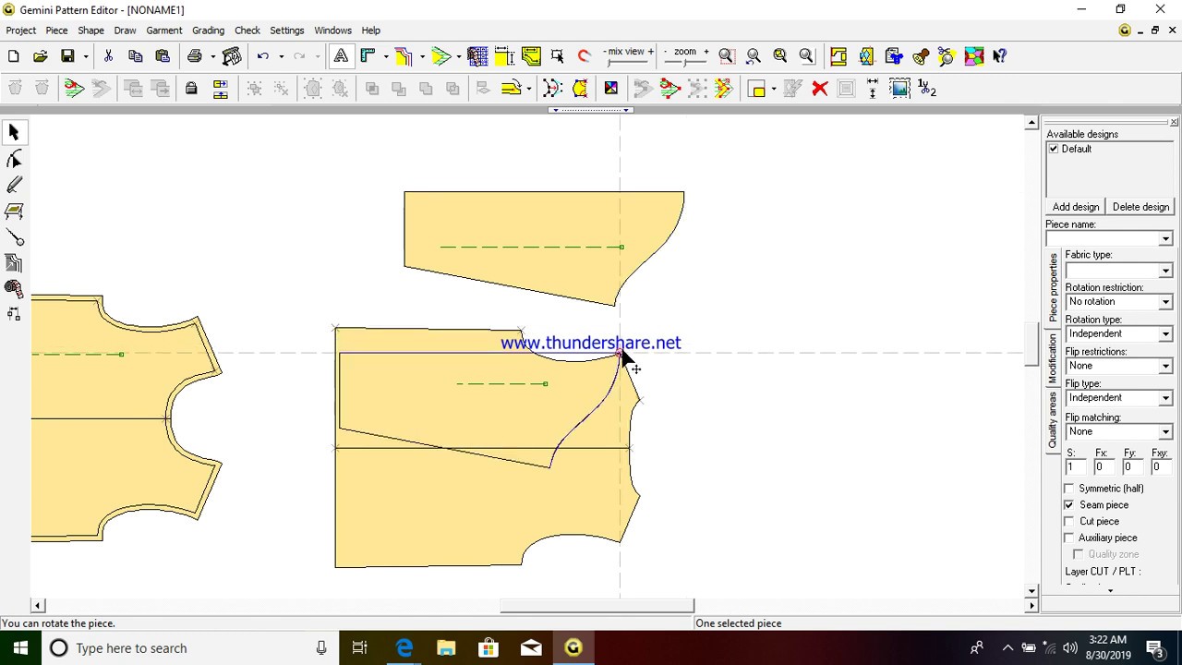Enable the Cut piece checkbox
1182x665 pixels.
click(x=1069, y=521)
